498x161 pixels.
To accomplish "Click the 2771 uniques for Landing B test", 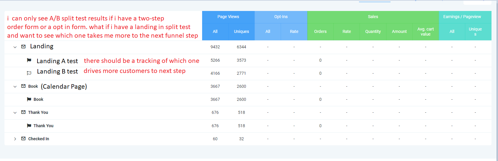I will 241,73.
